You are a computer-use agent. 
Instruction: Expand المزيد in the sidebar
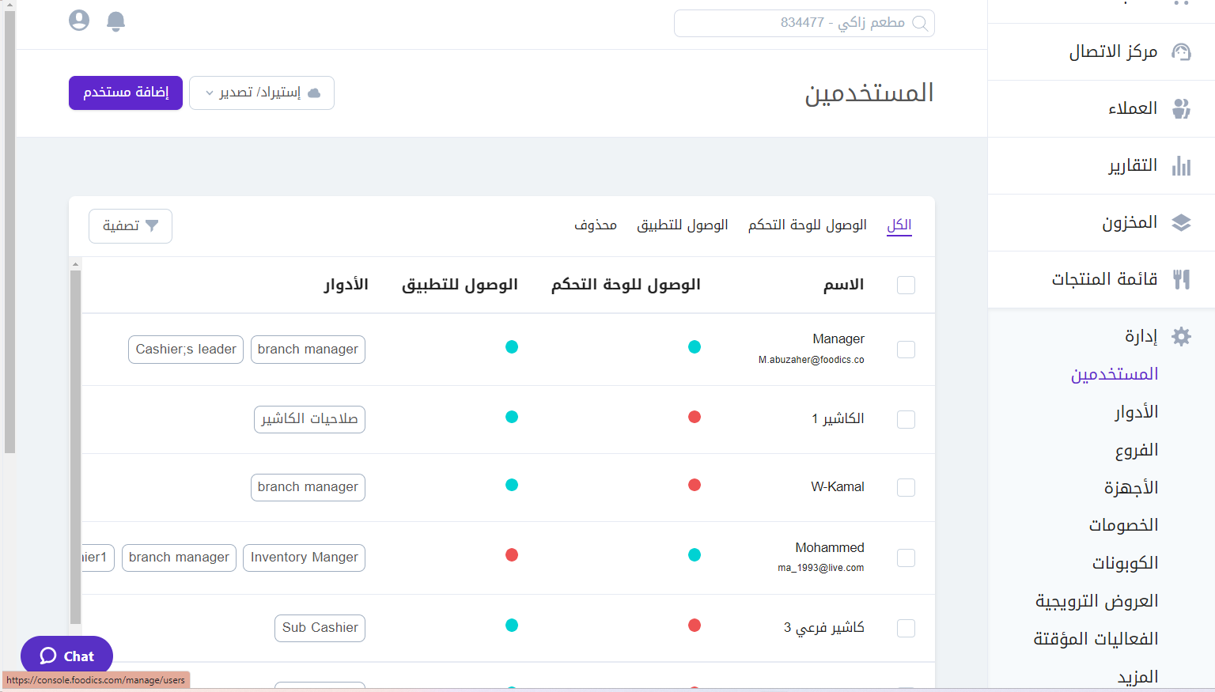tap(1137, 676)
